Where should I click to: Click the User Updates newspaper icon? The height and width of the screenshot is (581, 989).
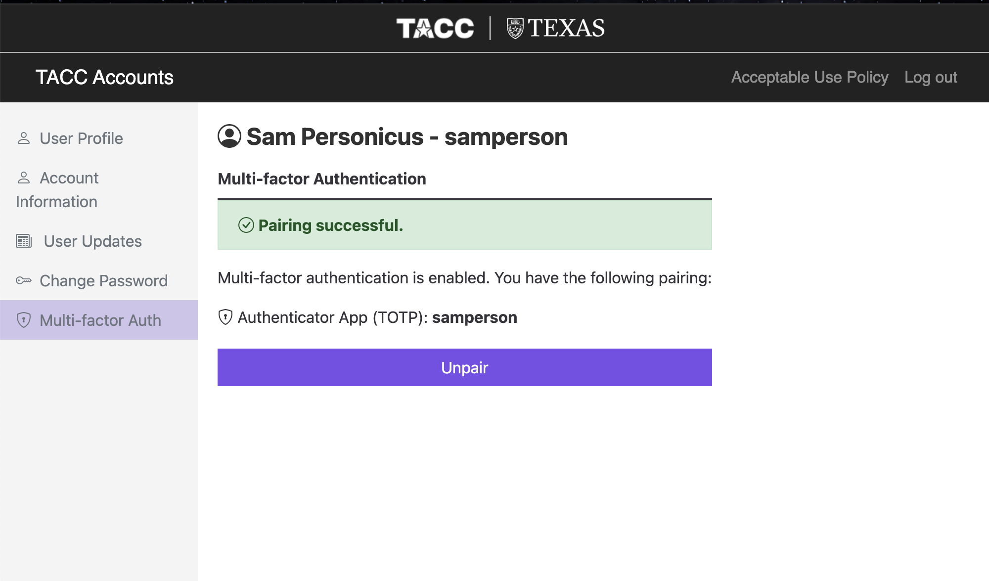pos(24,241)
